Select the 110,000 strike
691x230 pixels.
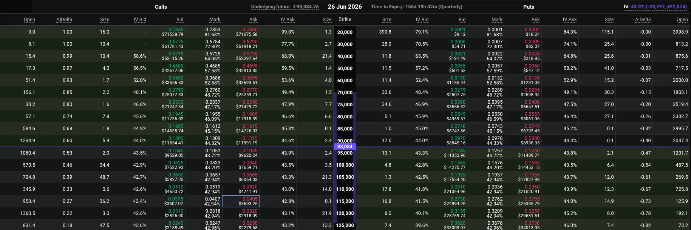(x=345, y=189)
